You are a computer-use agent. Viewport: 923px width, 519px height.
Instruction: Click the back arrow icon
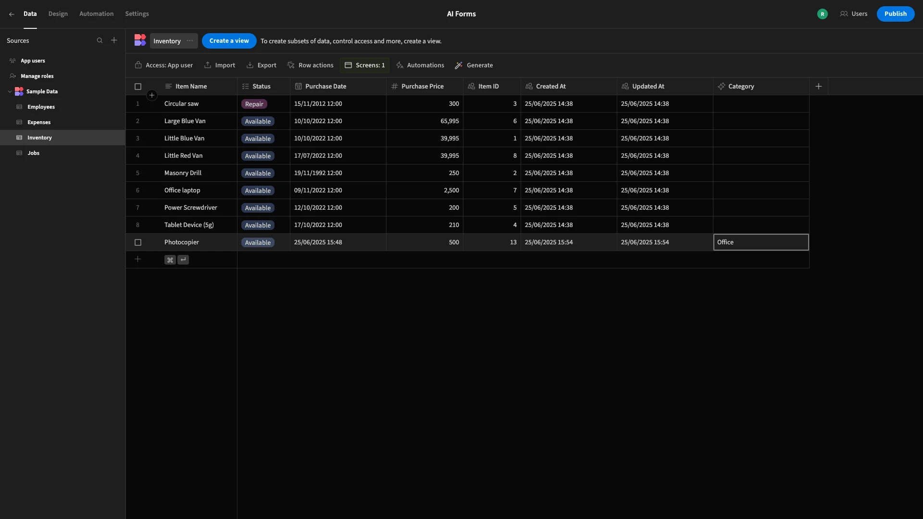click(x=12, y=14)
